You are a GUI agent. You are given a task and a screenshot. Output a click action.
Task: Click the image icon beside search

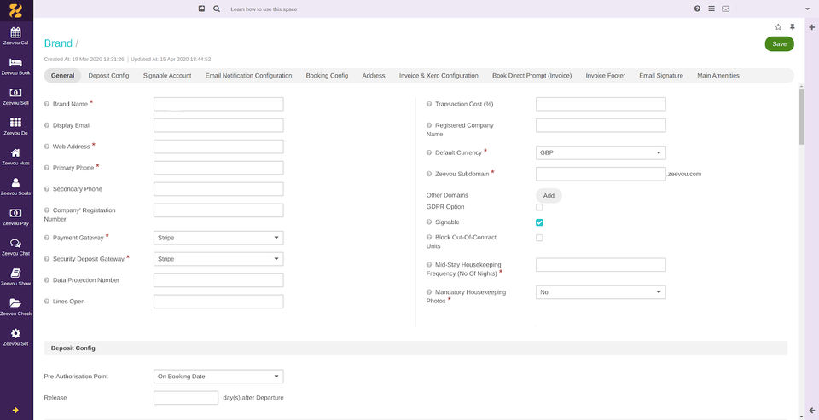(201, 9)
